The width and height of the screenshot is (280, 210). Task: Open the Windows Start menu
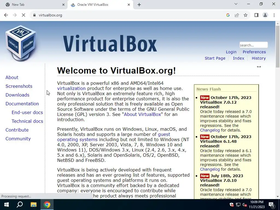pos(7,205)
